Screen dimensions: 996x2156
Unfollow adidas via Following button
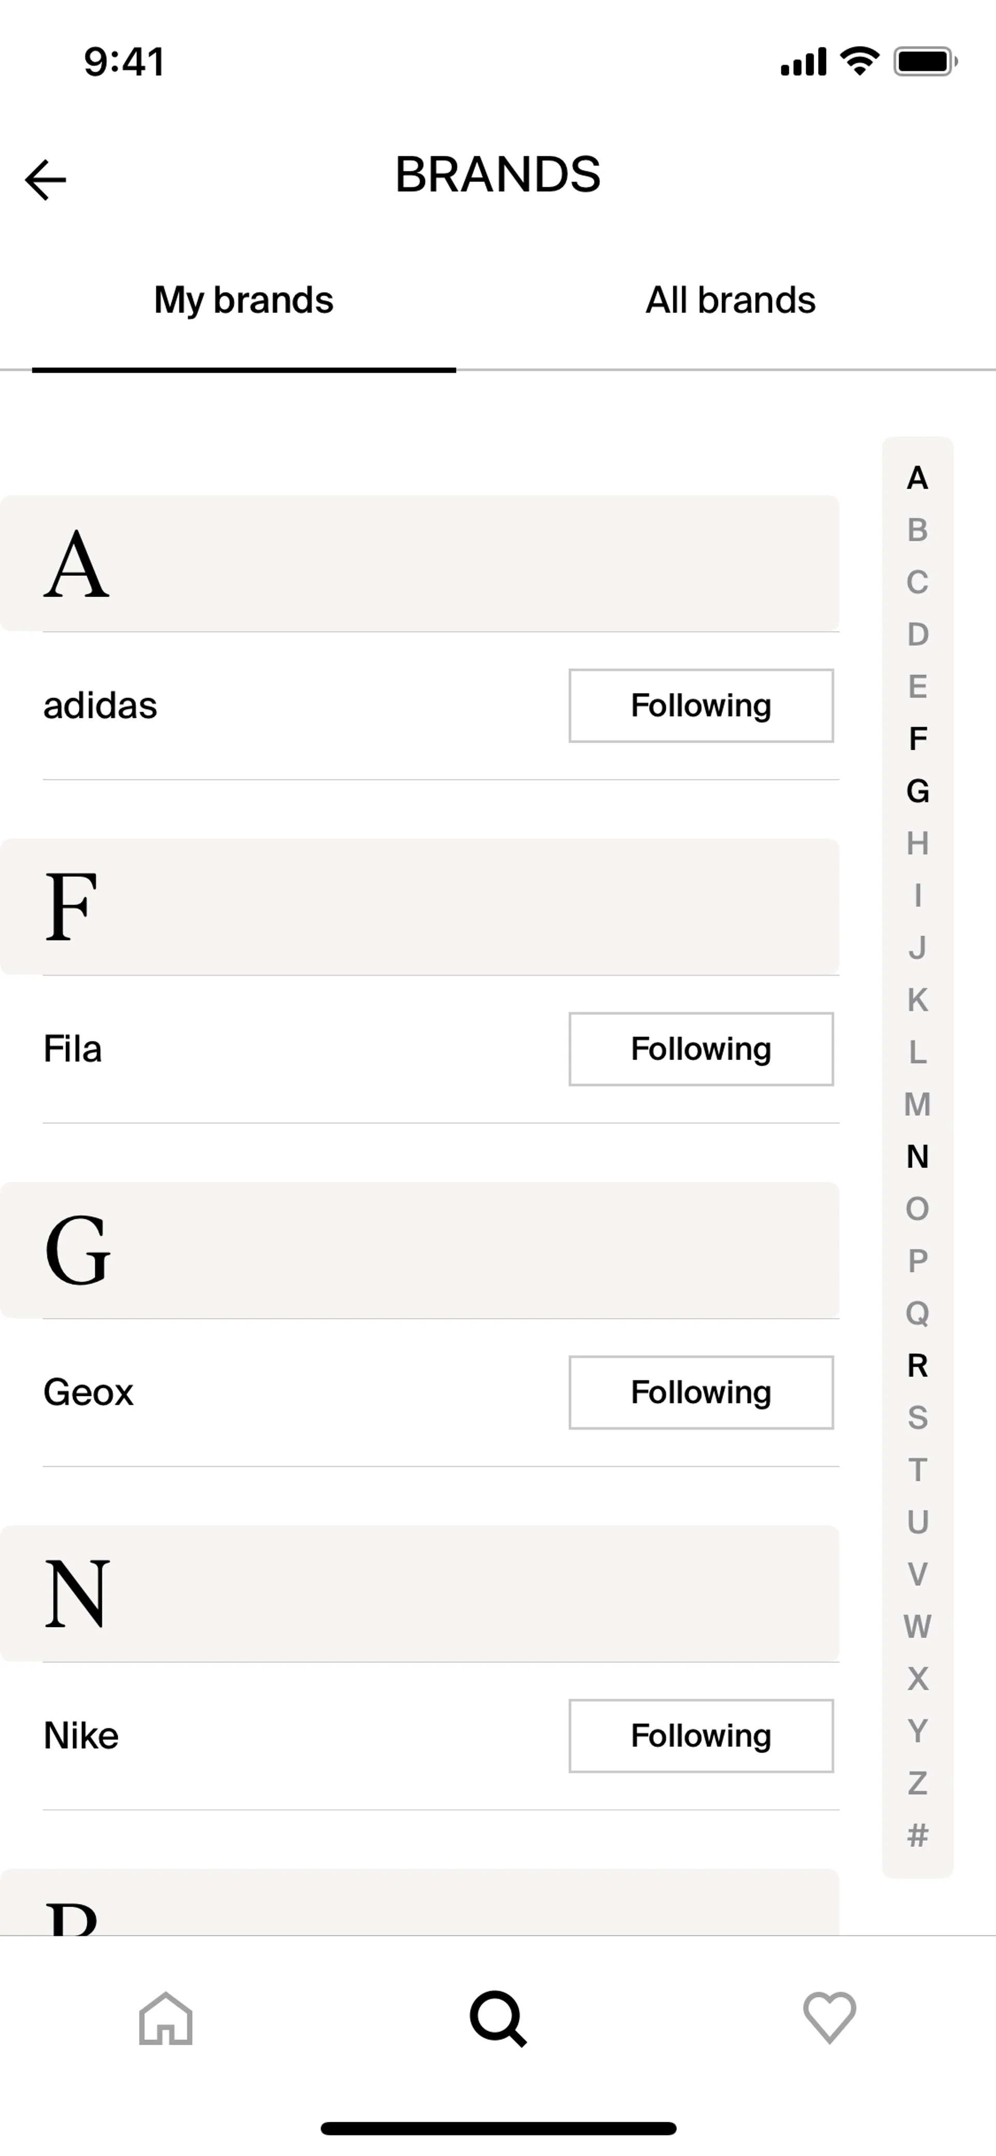(x=700, y=705)
